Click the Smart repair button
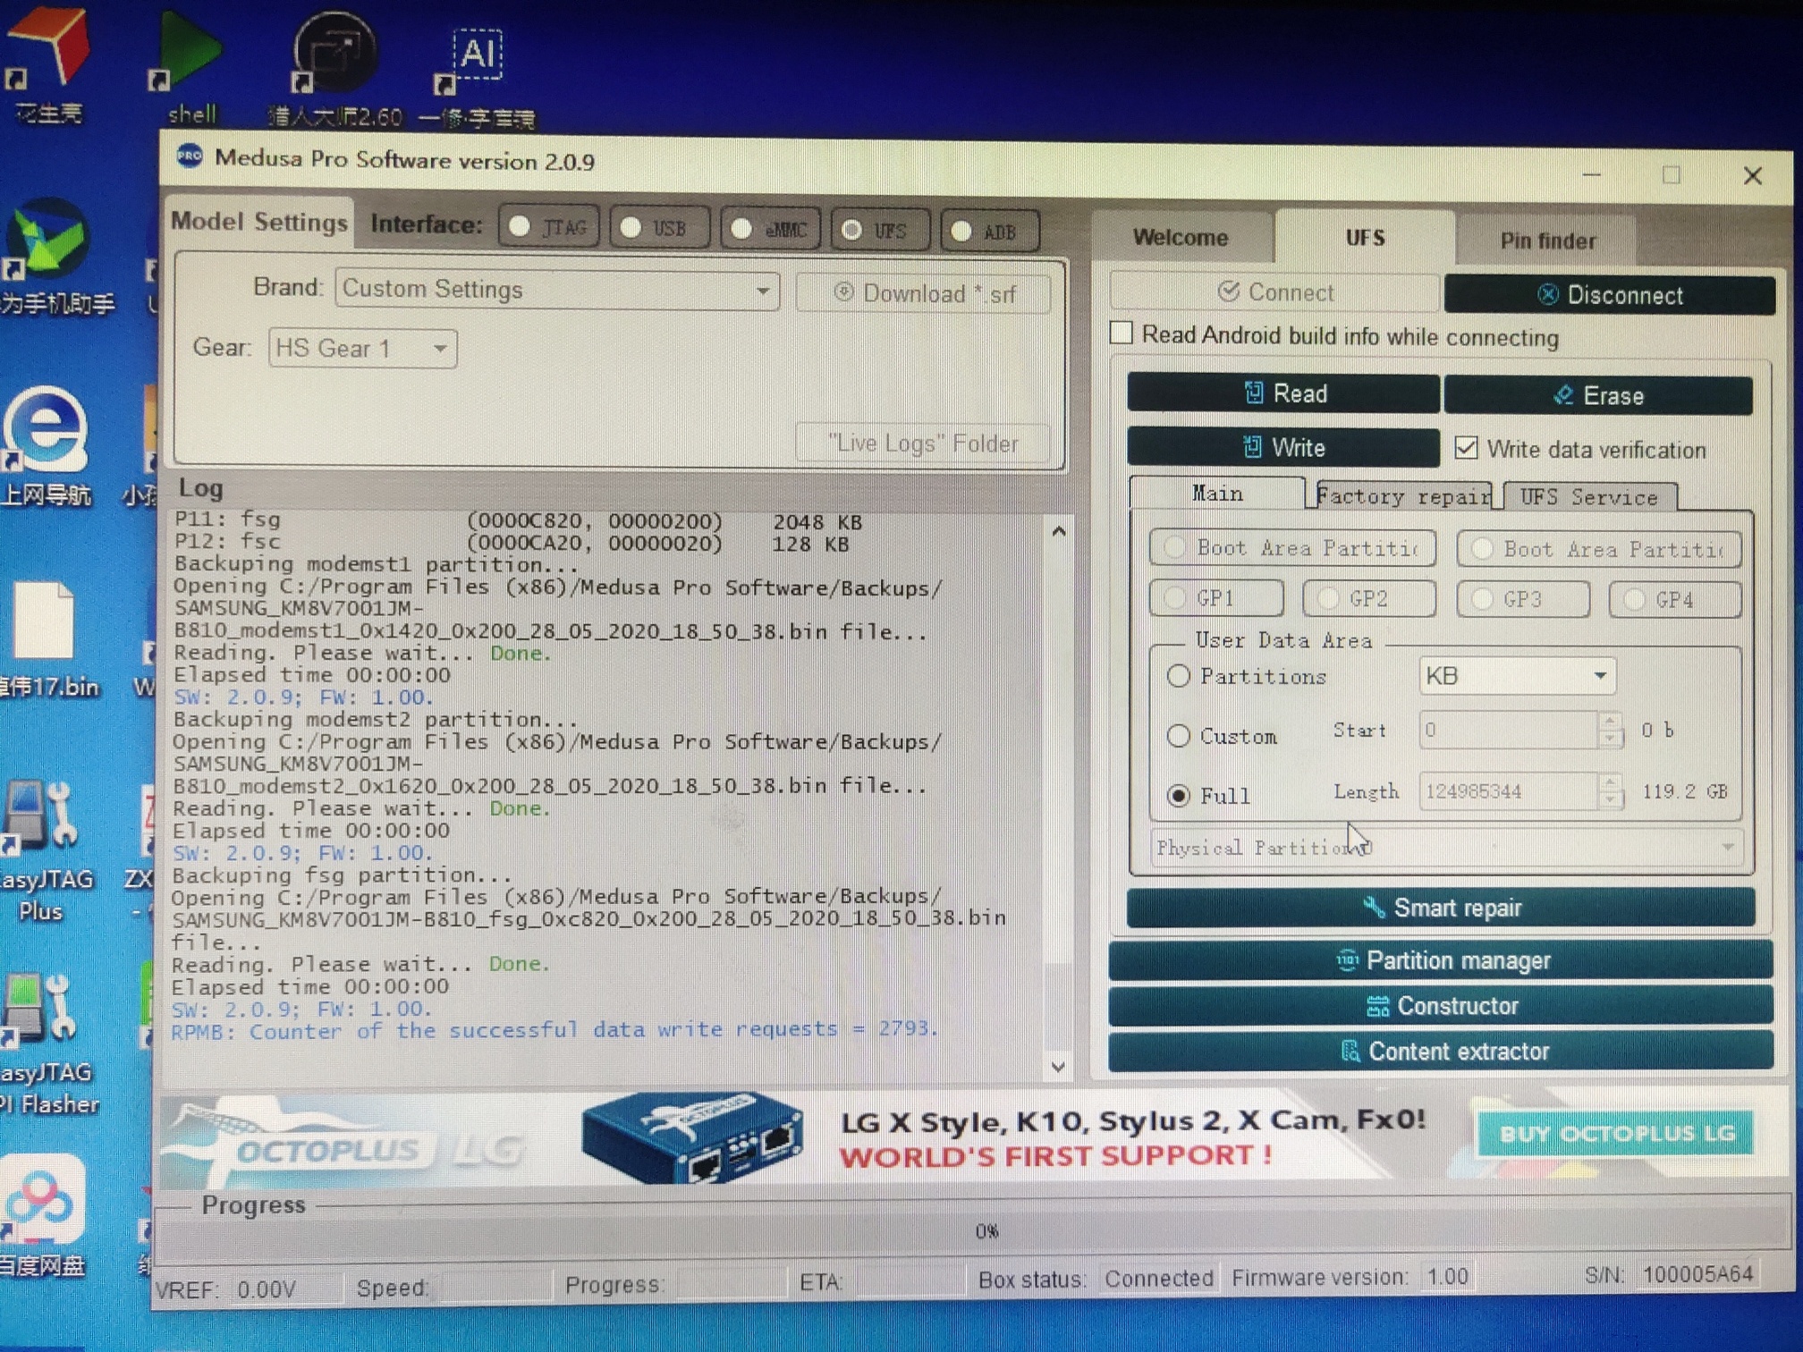1803x1352 pixels. coord(1440,908)
